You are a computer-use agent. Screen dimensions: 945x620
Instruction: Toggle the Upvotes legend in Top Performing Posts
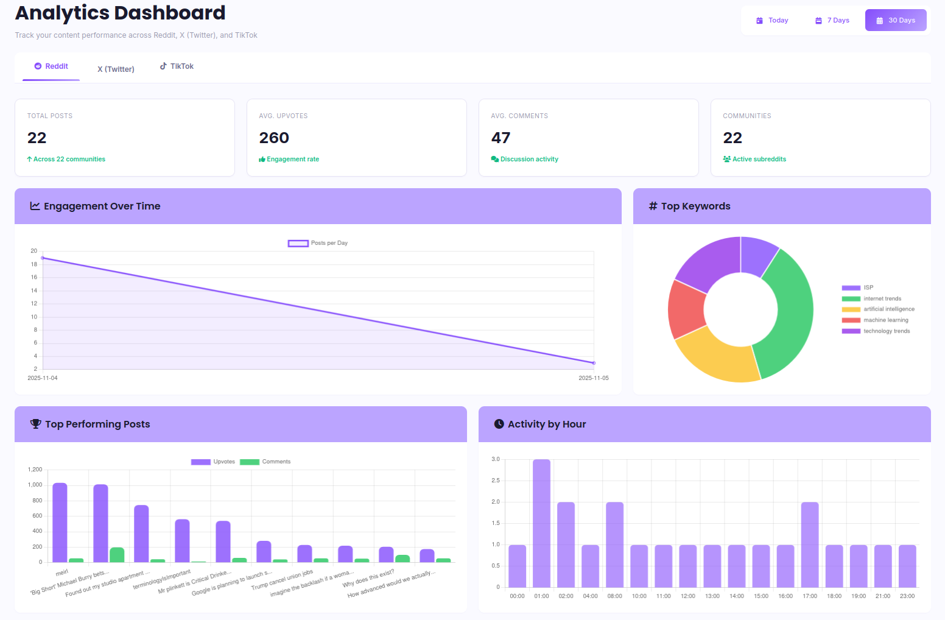click(212, 462)
